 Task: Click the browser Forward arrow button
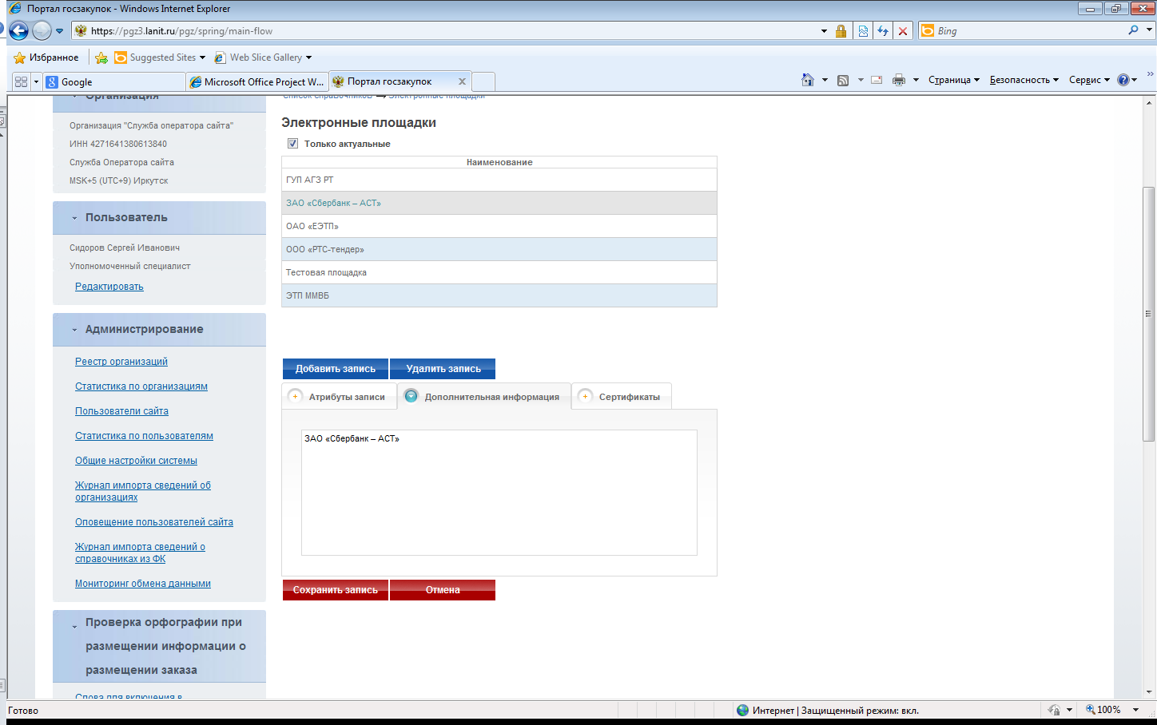(x=42, y=31)
